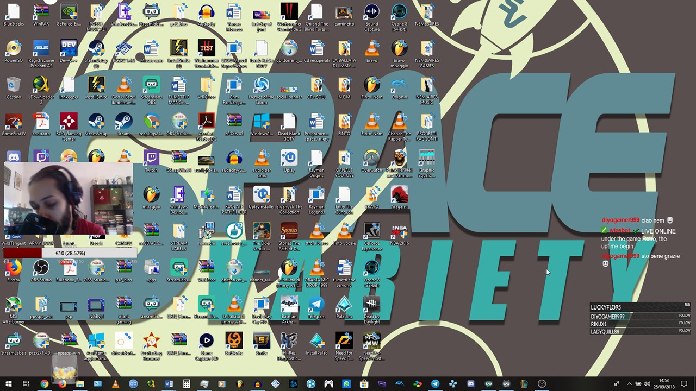The width and height of the screenshot is (696, 391).
Task: Select the PCSX2 1.4.0 shortcut
Action: point(124,52)
